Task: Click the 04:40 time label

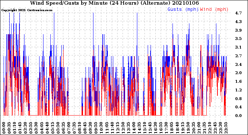Action: click(x=47, y=128)
